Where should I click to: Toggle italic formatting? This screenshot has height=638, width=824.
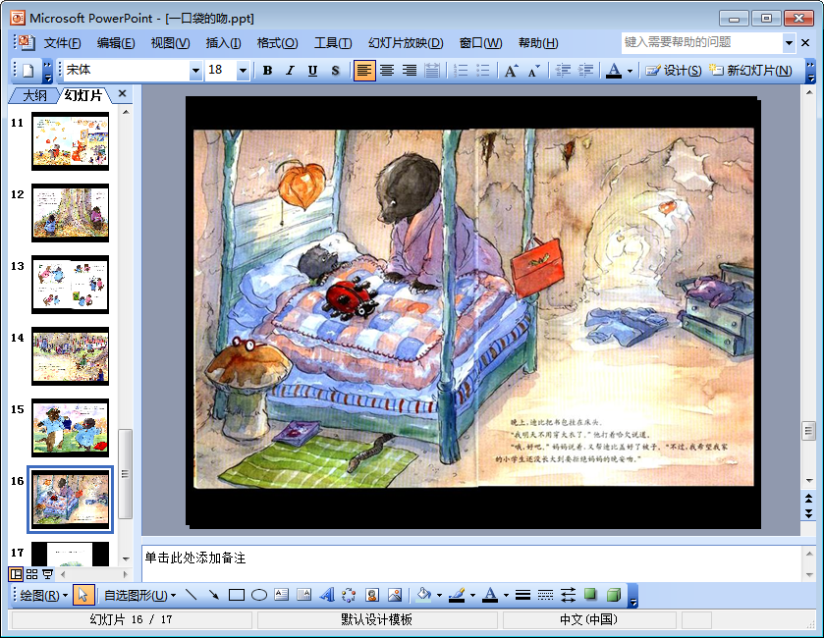pos(290,71)
